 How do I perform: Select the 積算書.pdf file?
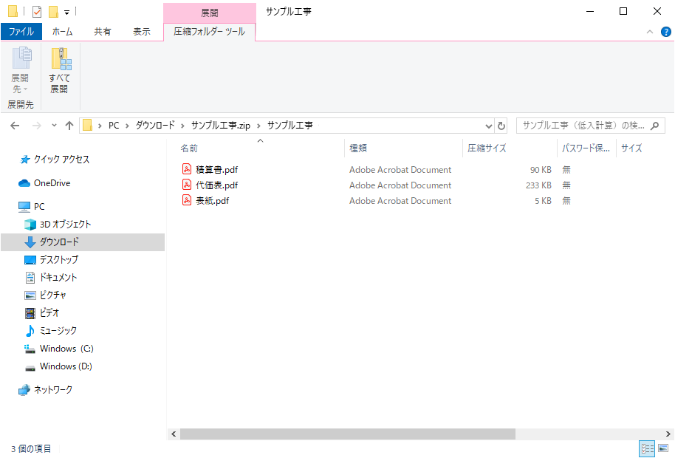(x=216, y=170)
